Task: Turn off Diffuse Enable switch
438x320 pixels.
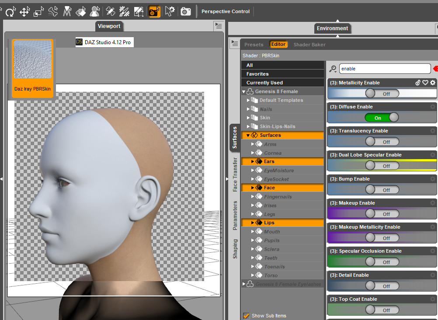Action: pos(382,118)
